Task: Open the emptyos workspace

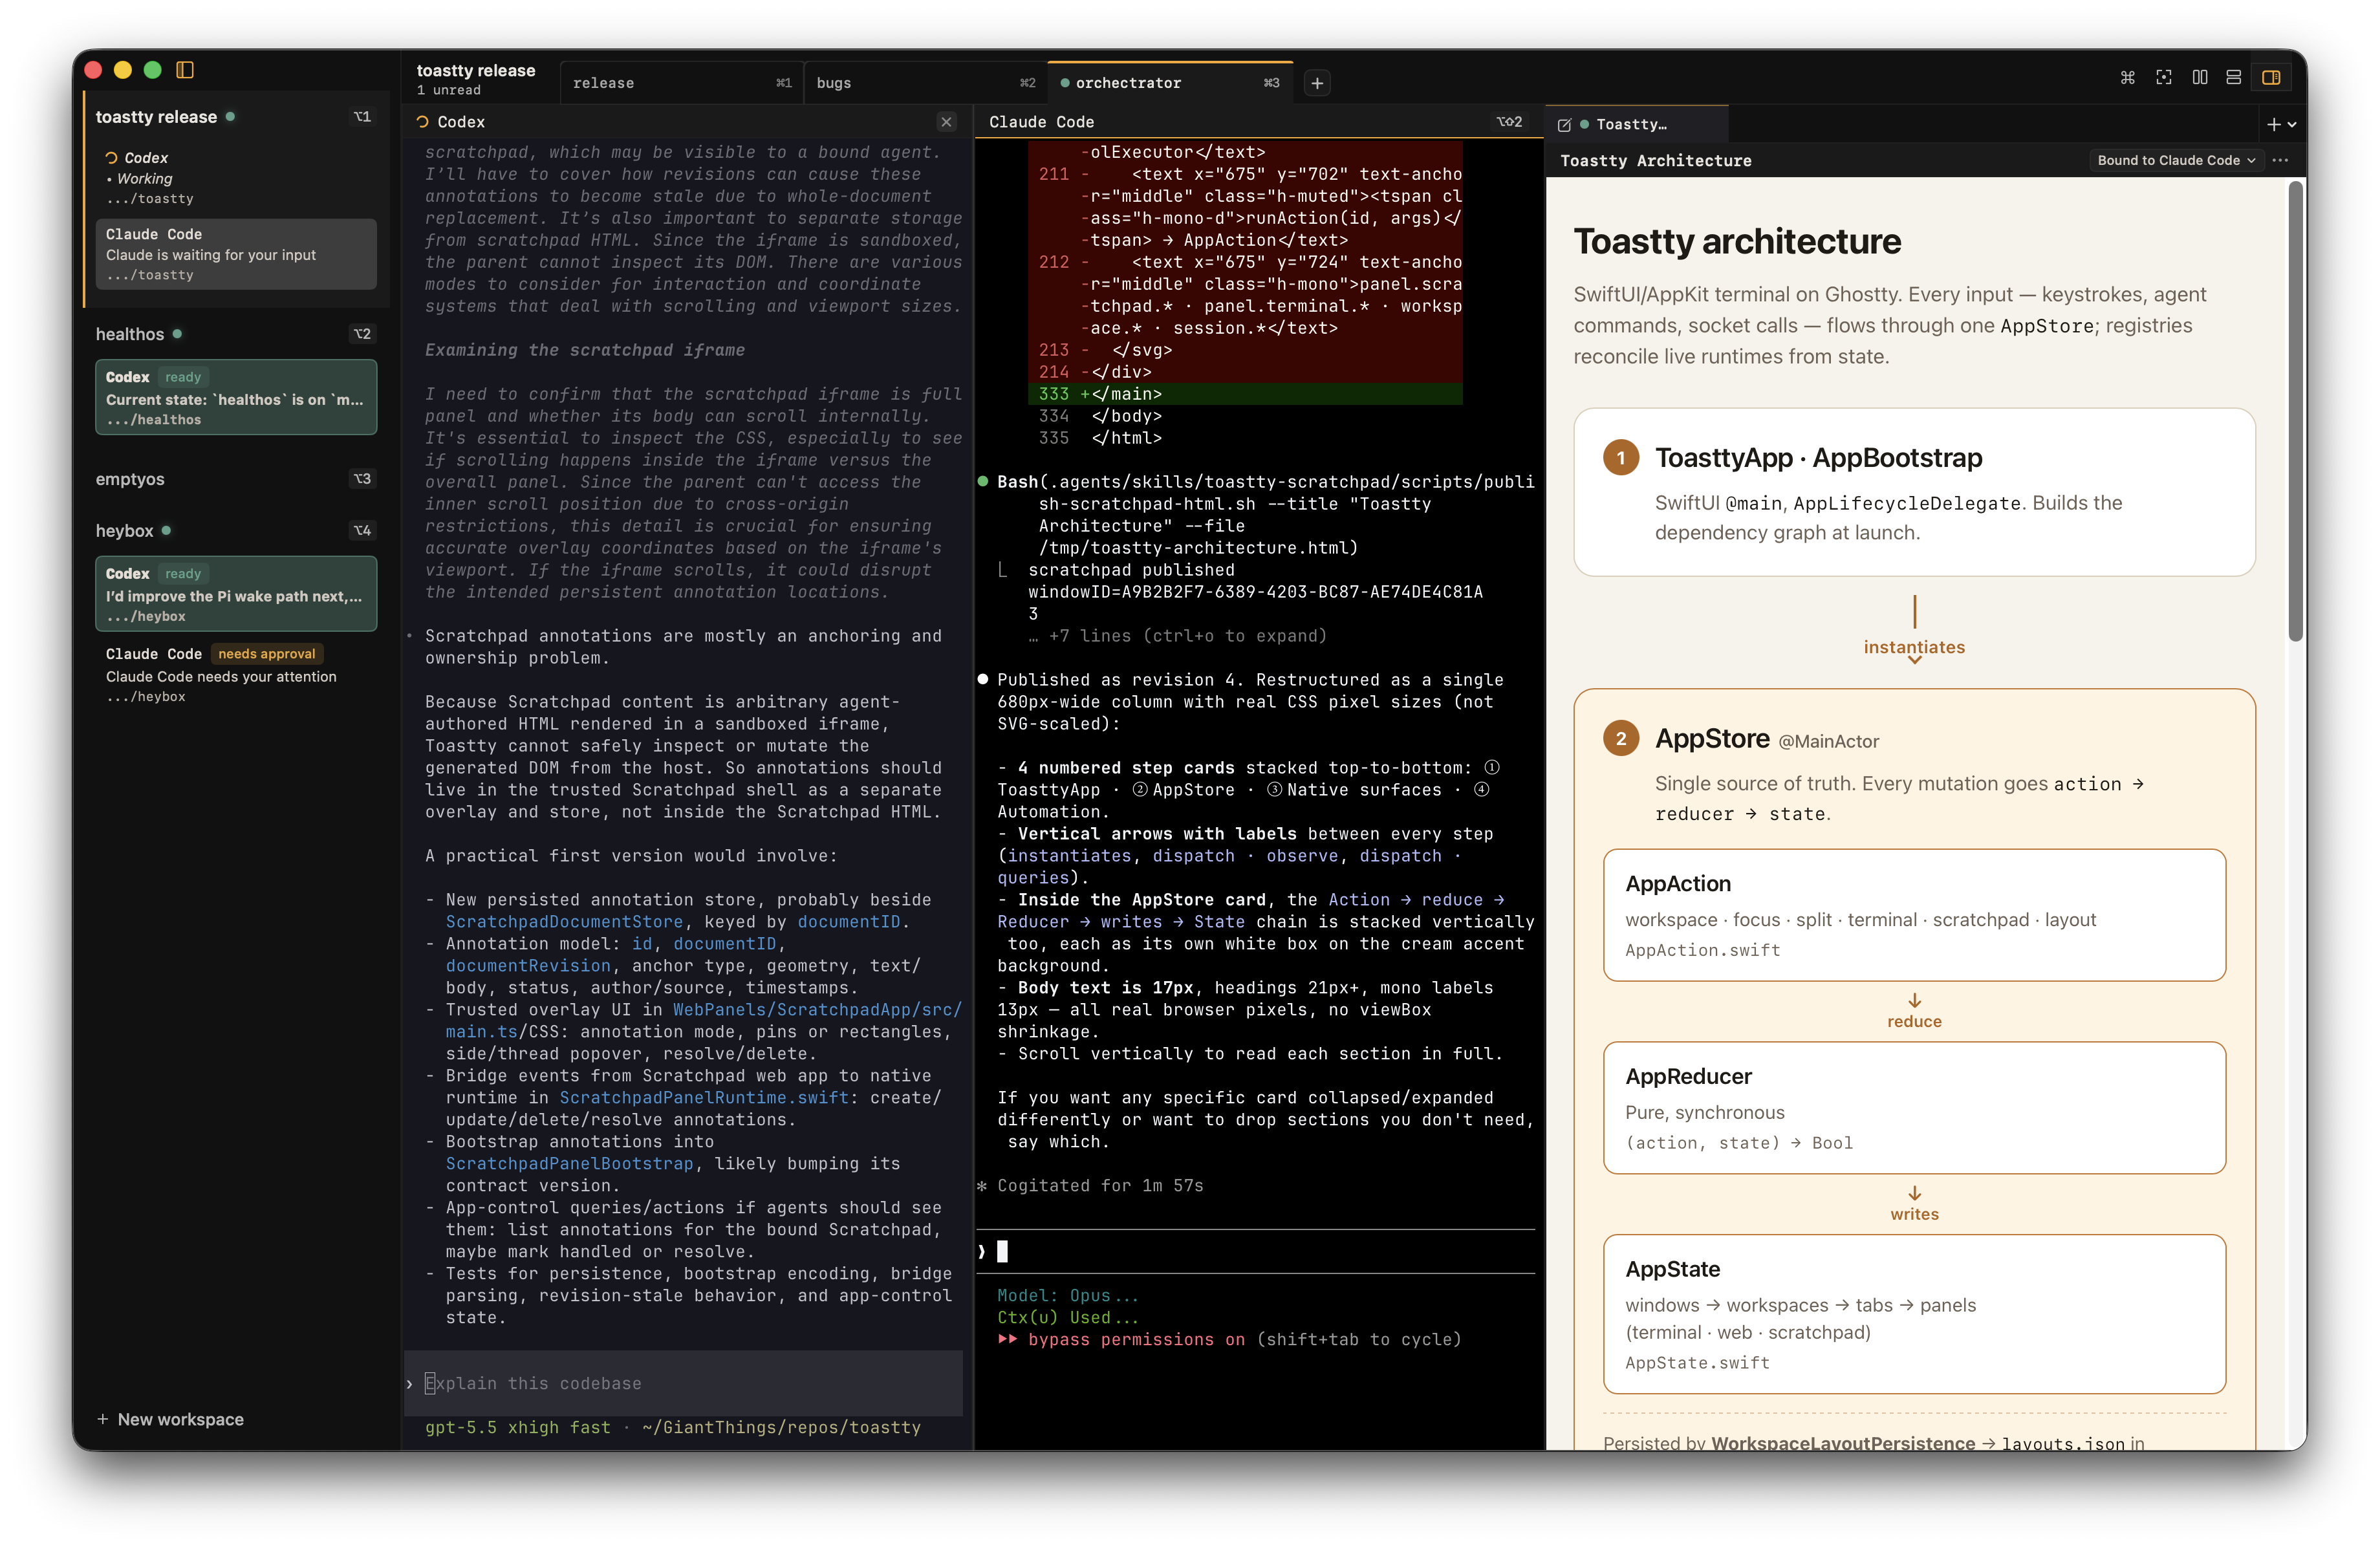Action: coord(130,479)
